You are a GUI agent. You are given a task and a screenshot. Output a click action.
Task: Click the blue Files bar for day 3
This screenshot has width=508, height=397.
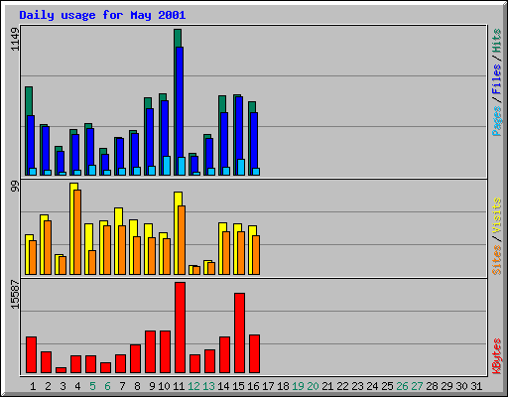(x=61, y=162)
